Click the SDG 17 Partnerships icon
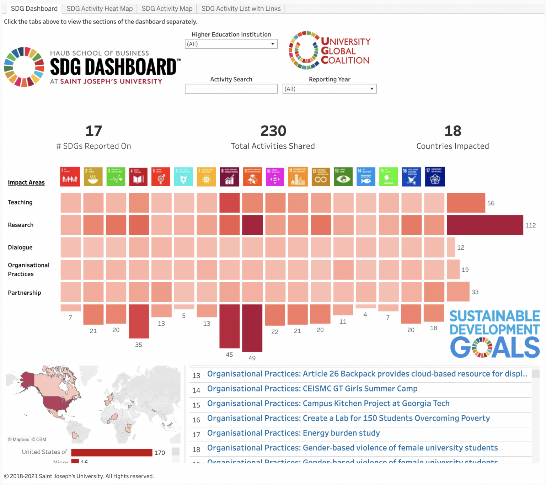 [434, 177]
